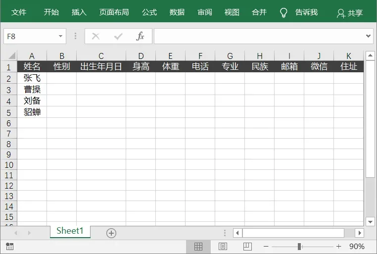The height and width of the screenshot is (254, 377).
Task: Click the 告诉我 search box
Action: [307, 12]
